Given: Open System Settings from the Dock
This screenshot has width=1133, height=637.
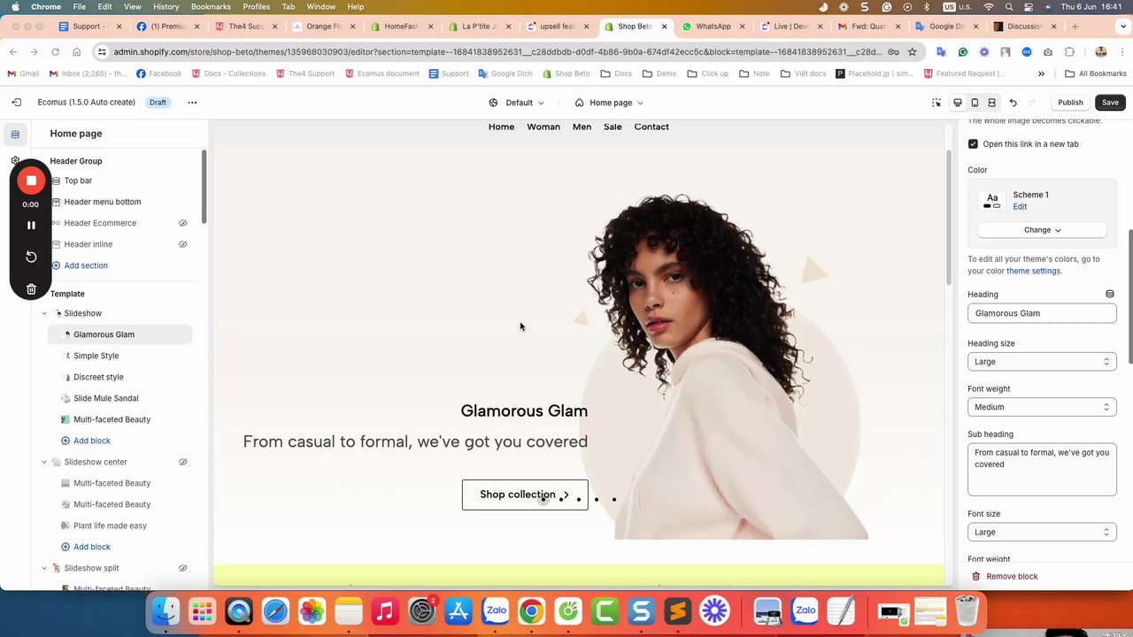Looking at the screenshot, I should 422,611.
